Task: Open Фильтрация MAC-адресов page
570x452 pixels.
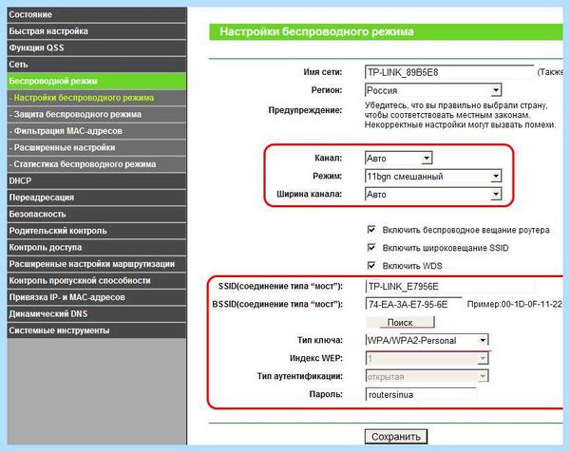Action: pyautogui.click(x=96, y=131)
